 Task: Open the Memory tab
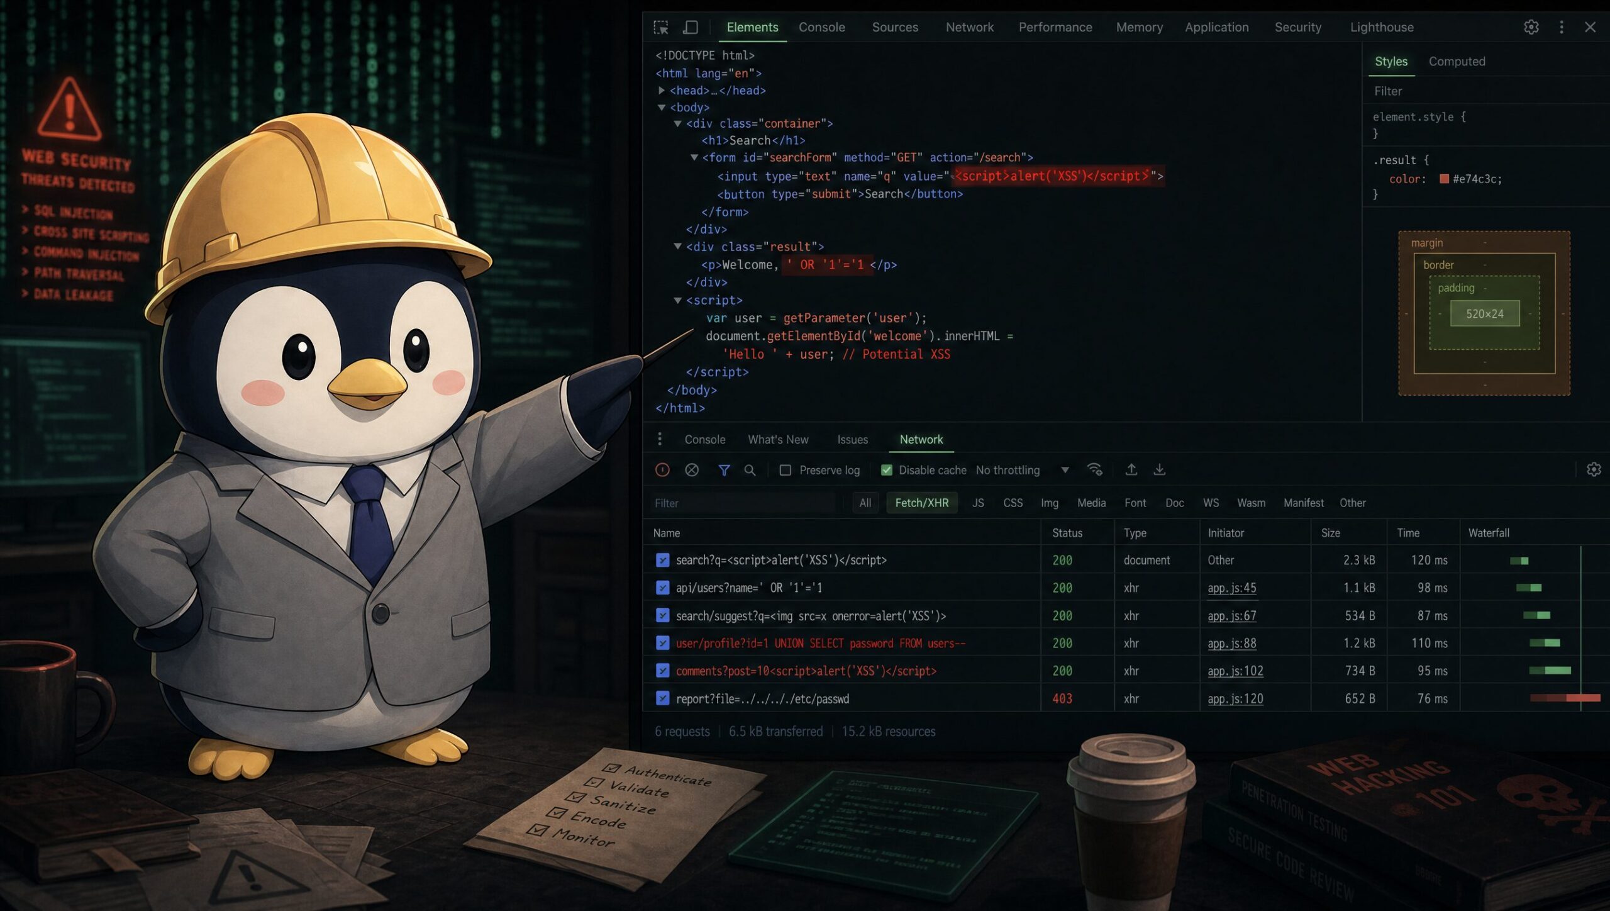pos(1140,27)
